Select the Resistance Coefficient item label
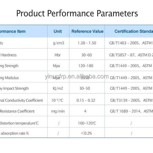Image resolution: width=153 pixels, height=153 pixels. click(x=17, y=111)
